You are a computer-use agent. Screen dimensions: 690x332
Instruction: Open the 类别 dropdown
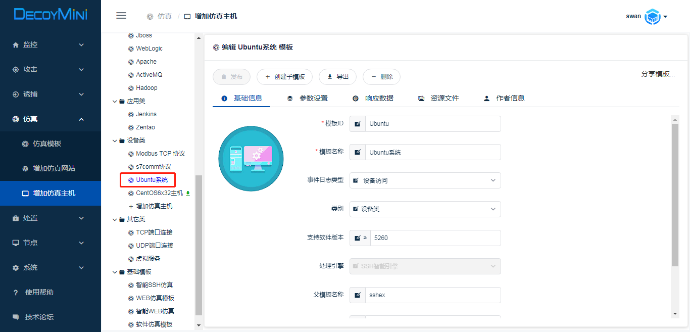425,209
